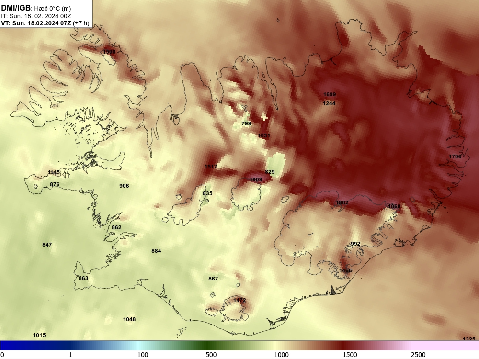Screen dimensions: 479x359
Task: Click the DMI/IGB title text
Action: (x=16, y=8)
